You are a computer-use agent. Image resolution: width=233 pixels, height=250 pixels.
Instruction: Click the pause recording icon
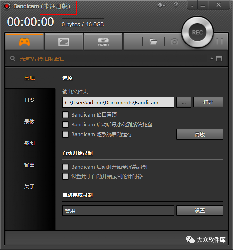[219, 41]
